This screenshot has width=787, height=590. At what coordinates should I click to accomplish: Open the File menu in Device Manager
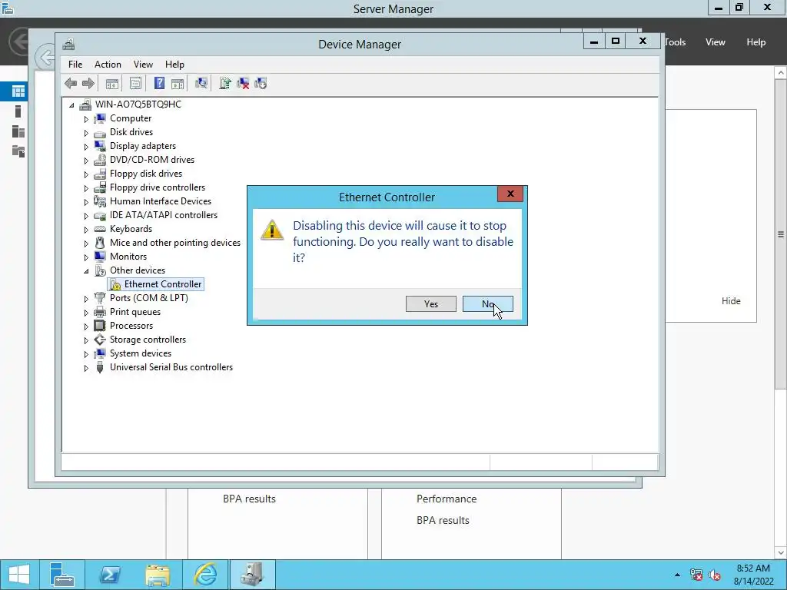(75, 65)
